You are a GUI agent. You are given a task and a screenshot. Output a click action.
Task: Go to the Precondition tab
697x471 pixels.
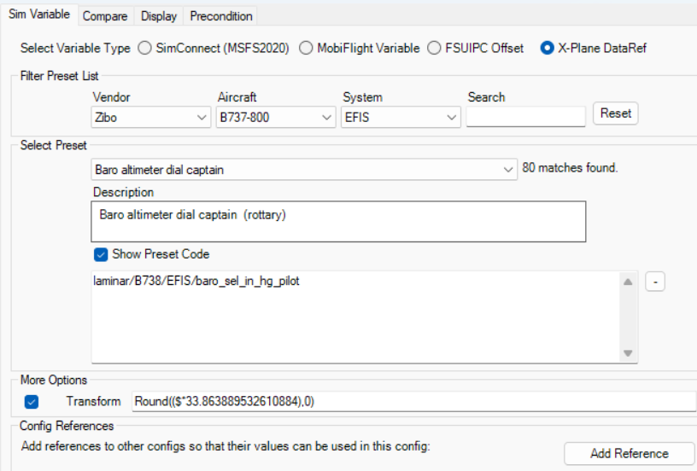(220, 16)
